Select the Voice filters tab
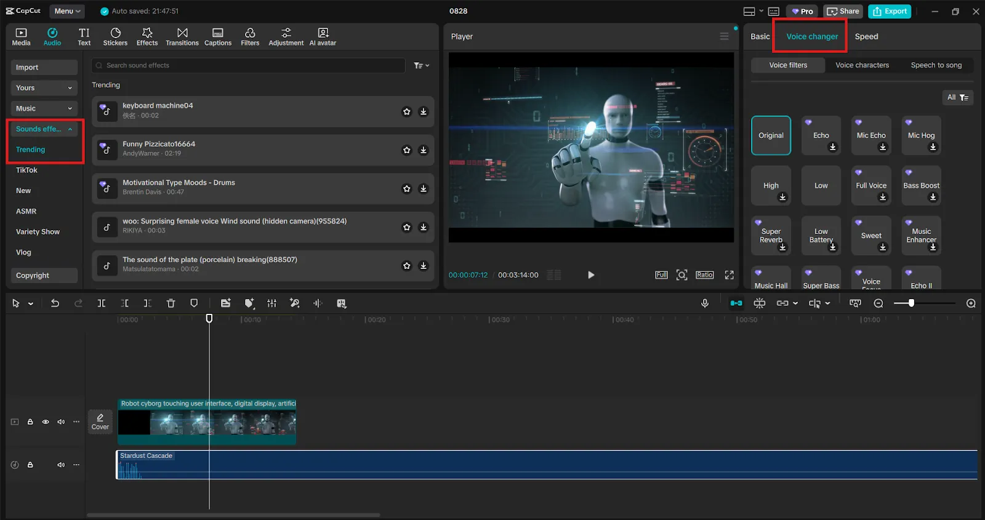985x520 pixels. point(788,65)
